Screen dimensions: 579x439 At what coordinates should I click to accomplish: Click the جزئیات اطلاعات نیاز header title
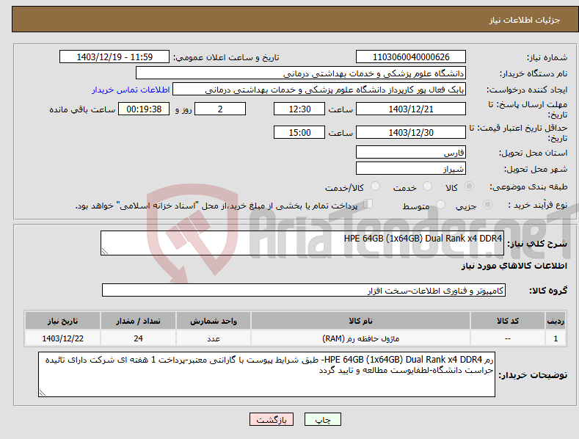pyautogui.click(x=525, y=20)
